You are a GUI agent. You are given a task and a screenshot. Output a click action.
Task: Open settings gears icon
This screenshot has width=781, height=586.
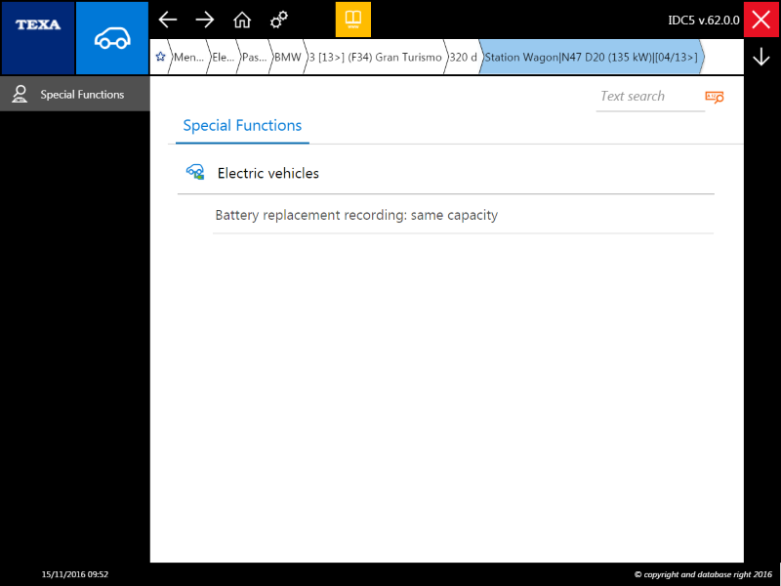[279, 20]
